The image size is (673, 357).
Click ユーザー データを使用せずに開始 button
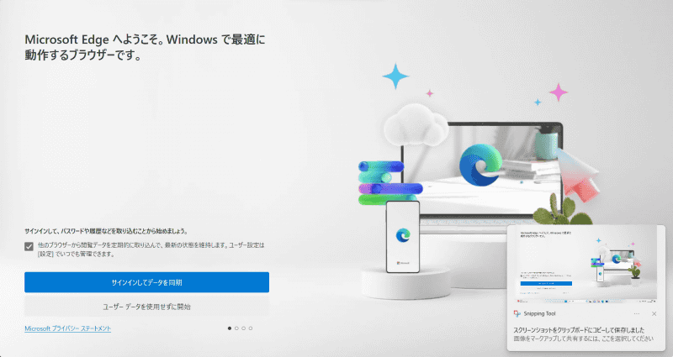click(146, 307)
